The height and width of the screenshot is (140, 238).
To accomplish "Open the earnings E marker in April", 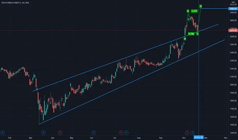I will coord(60,133).
